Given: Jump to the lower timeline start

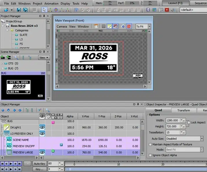Looking at the screenshot, I should click(x=2, y=169).
